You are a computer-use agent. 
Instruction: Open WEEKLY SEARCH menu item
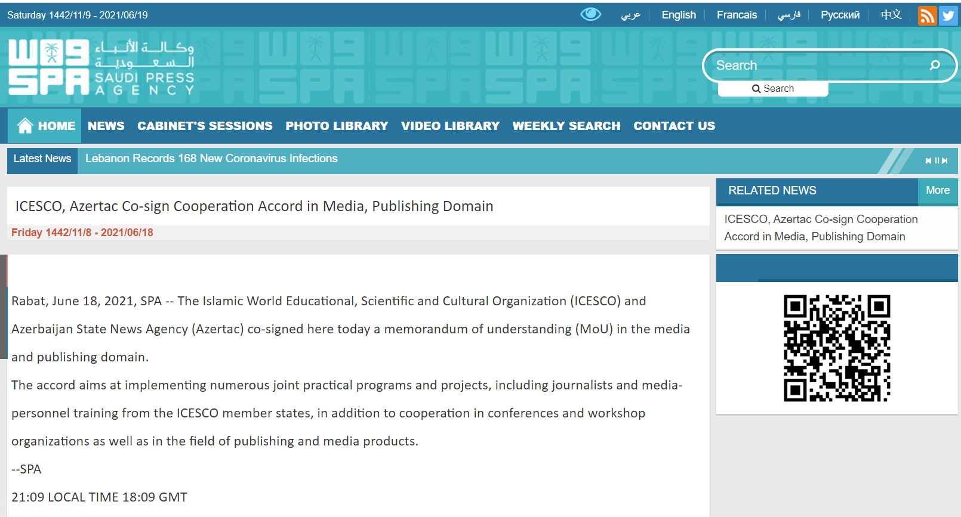566,126
